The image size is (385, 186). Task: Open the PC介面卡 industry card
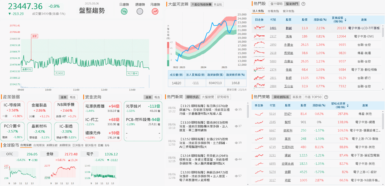[x=12, y=131]
